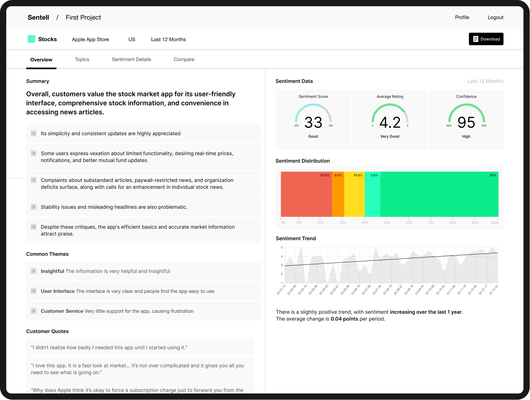This screenshot has width=530, height=400.
Task: Switch to the Topics tab
Action: coord(82,59)
